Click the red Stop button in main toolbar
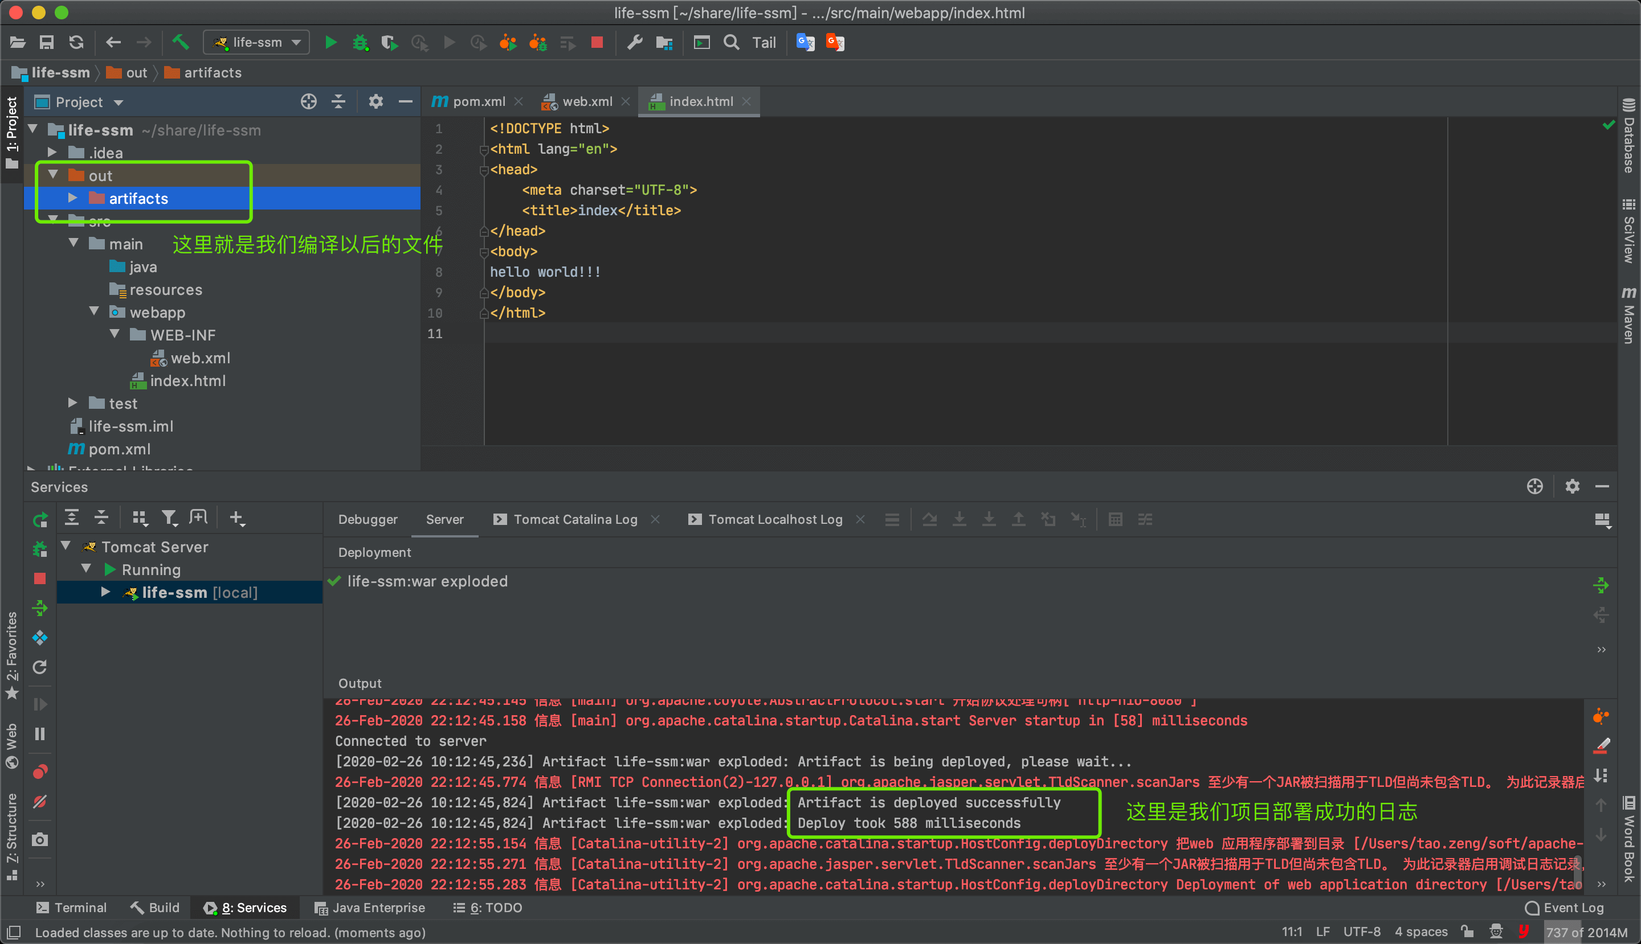Image resolution: width=1641 pixels, height=944 pixels. 597,43
